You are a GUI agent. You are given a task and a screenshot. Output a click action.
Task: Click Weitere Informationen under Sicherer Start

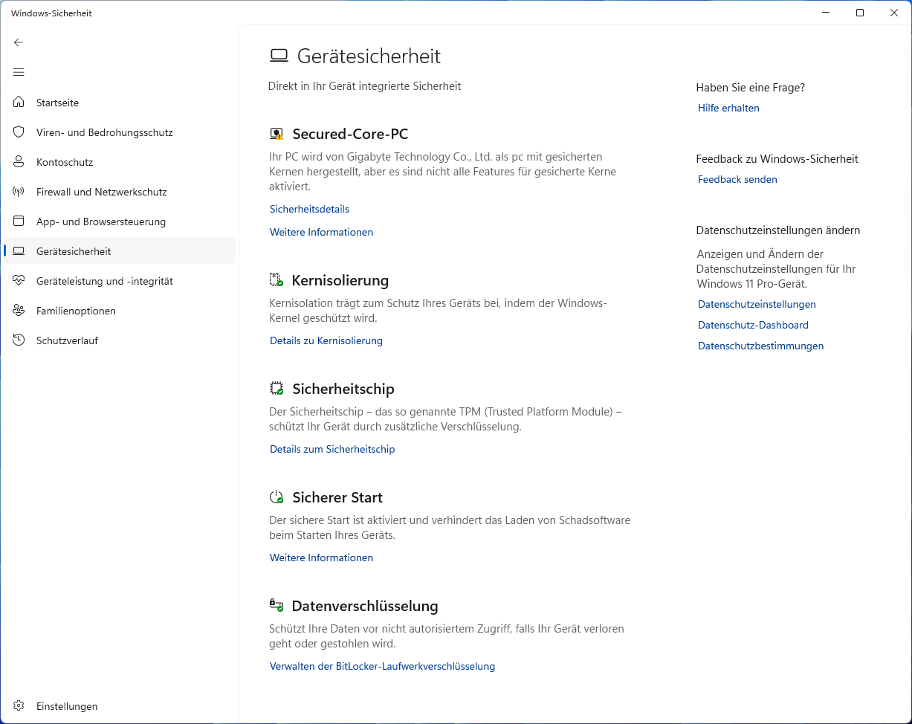[x=321, y=557]
